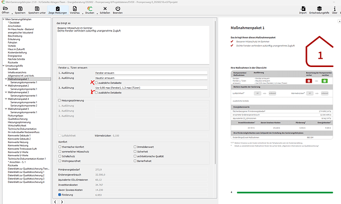Viewport: 341px width, 204px height.
Task: Click the next page arrow button
Action: pyautogui.click(x=61, y=202)
